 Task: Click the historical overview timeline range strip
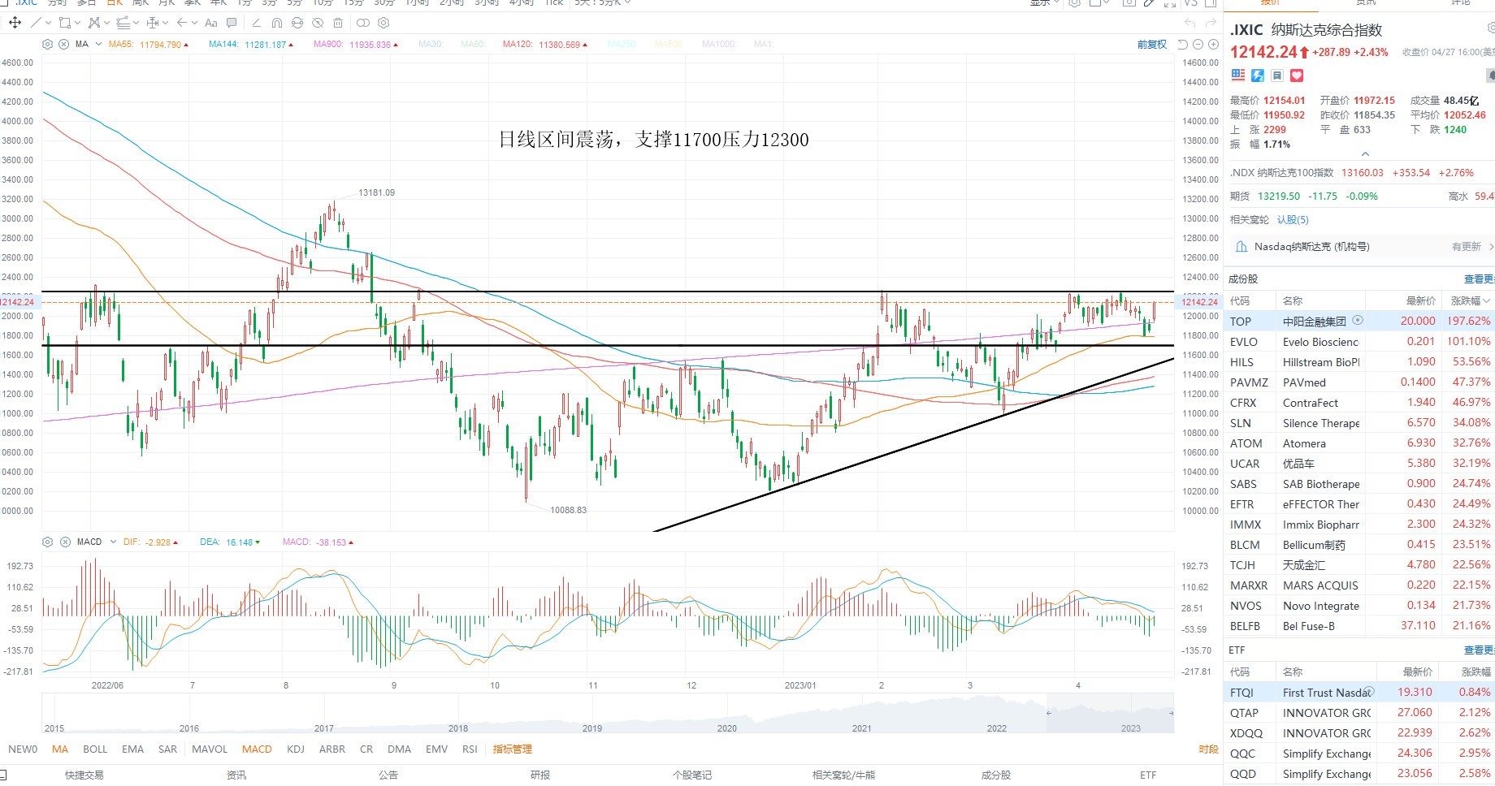(608, 714)
